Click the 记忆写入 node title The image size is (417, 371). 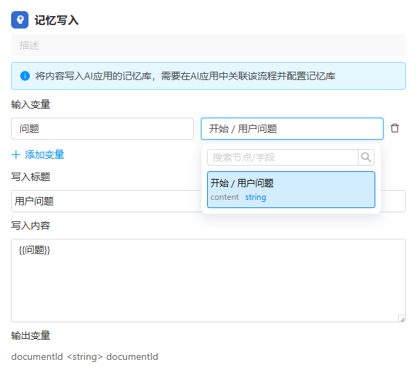click(x=56, y=20)
